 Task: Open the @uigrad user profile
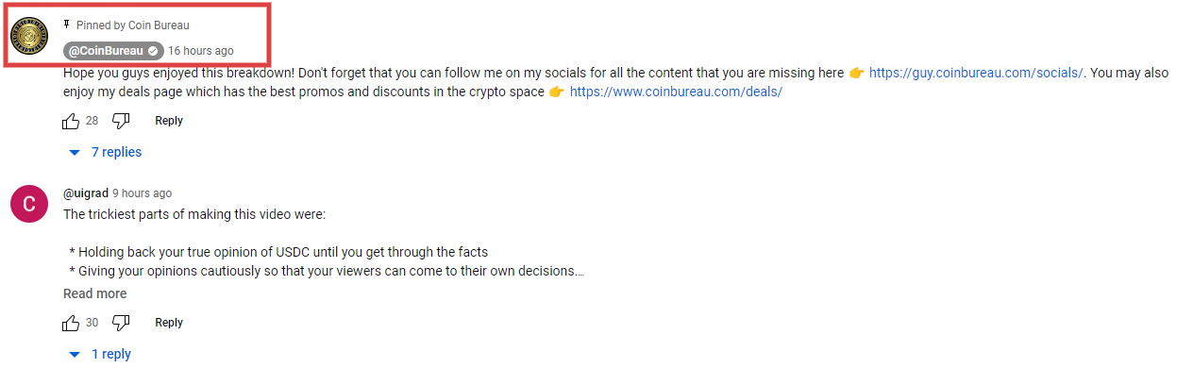[x=86, y=192]
